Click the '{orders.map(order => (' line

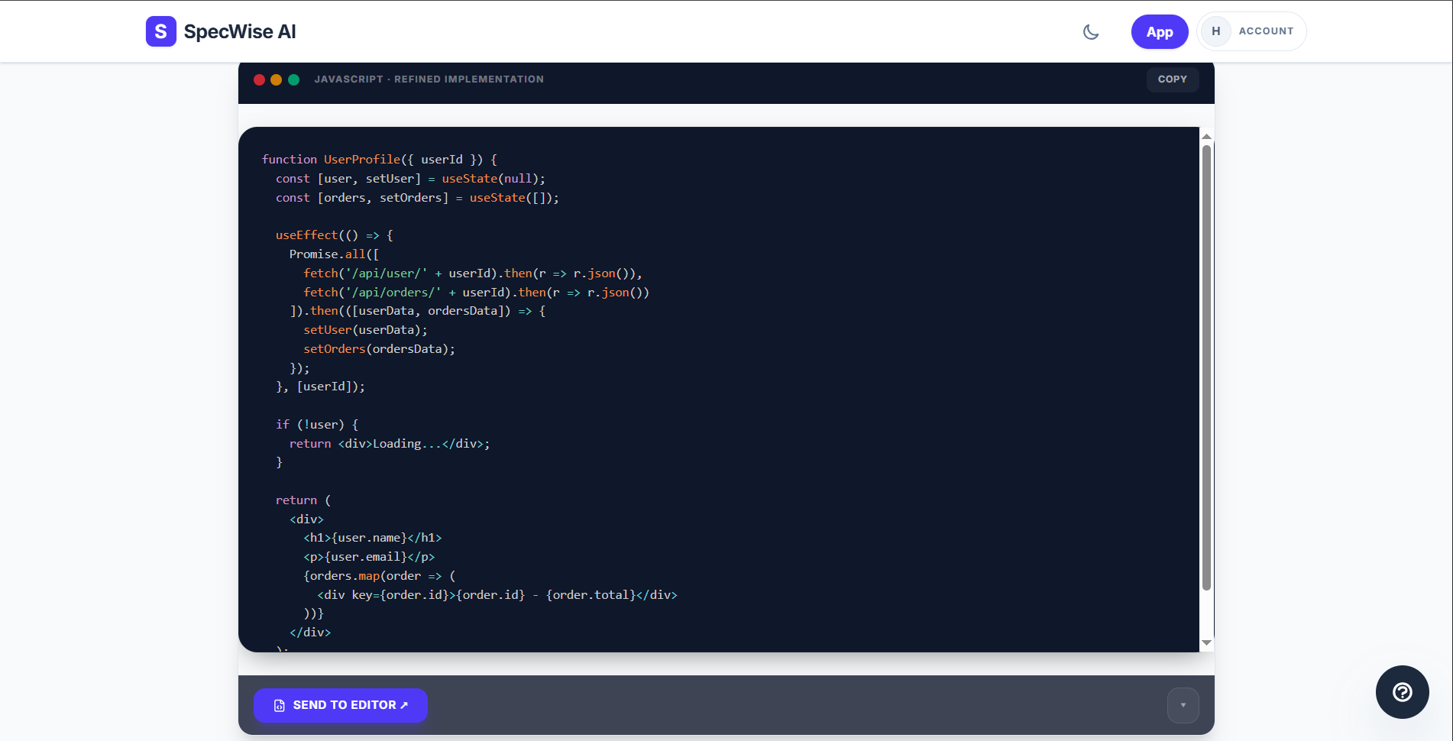(379, 576)
